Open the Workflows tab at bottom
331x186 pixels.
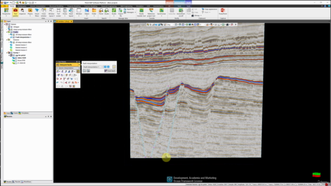click(26, 182)
